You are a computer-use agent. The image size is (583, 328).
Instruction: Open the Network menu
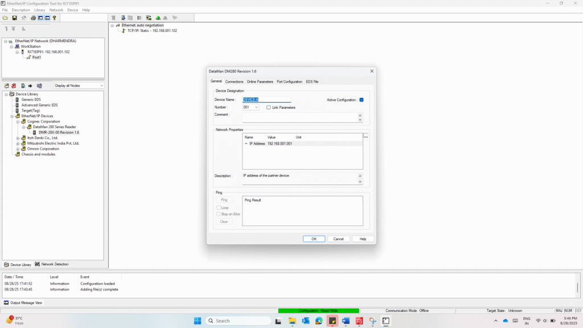click(x=56, y=10)
